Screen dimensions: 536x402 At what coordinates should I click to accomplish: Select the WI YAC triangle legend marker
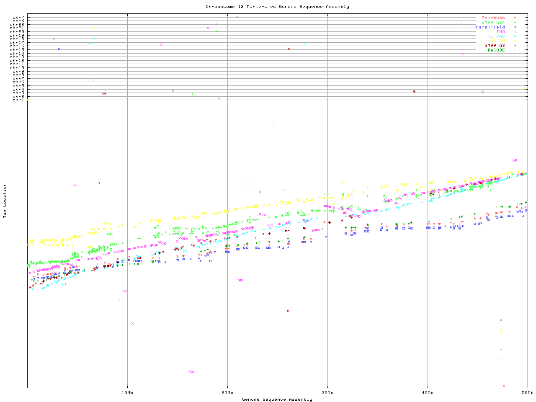tap(515, 36)
